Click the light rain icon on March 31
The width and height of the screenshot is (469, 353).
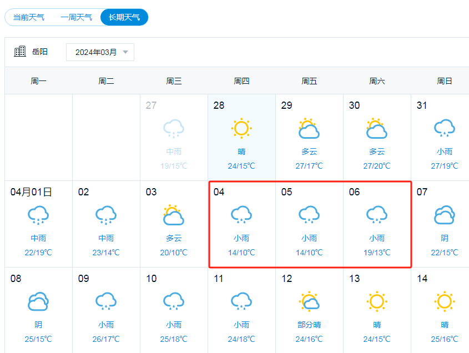click(x=444, y=129)
